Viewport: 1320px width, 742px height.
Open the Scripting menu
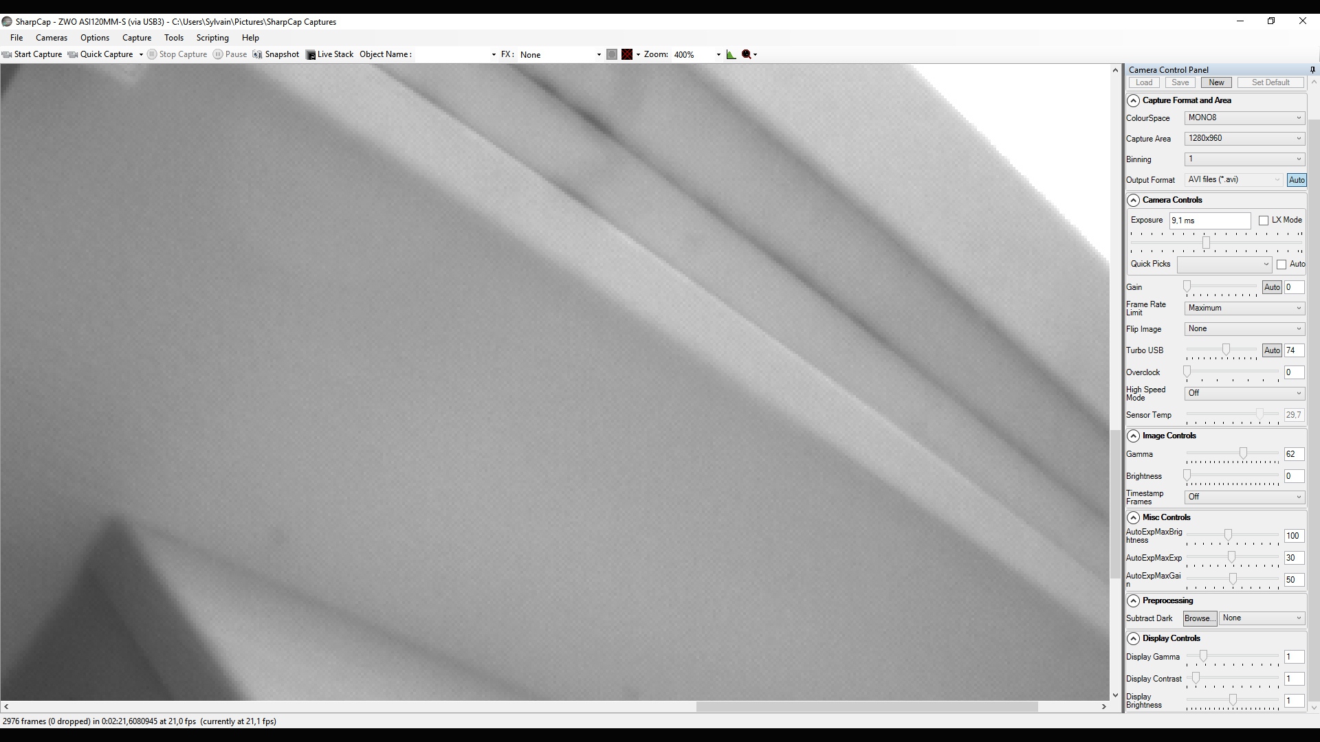pos(212,38)
